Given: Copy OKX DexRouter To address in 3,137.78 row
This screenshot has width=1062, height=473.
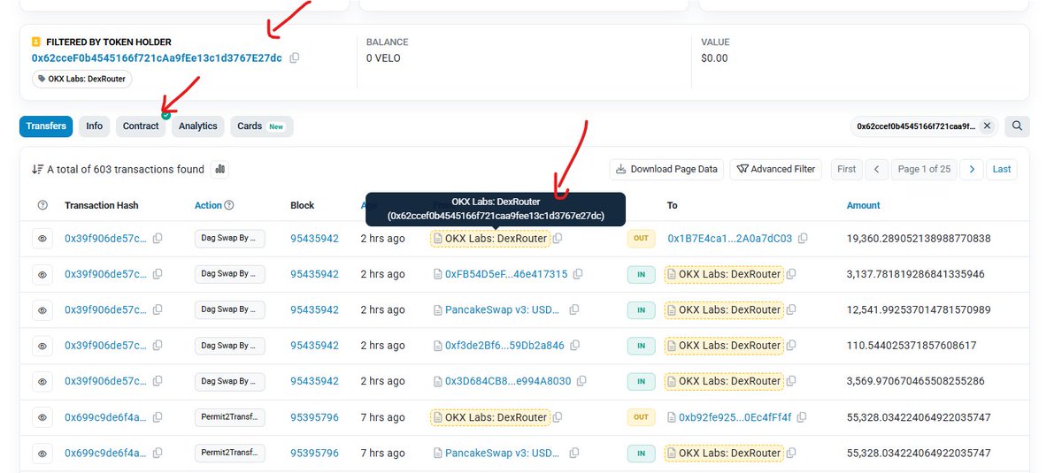Looking at the screenshot, I should pyautogui.click(x=792, y=274).
